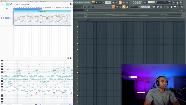Toggle the snap magnet icon in Samplab
The image size is (186, 105).
[71, 4]
